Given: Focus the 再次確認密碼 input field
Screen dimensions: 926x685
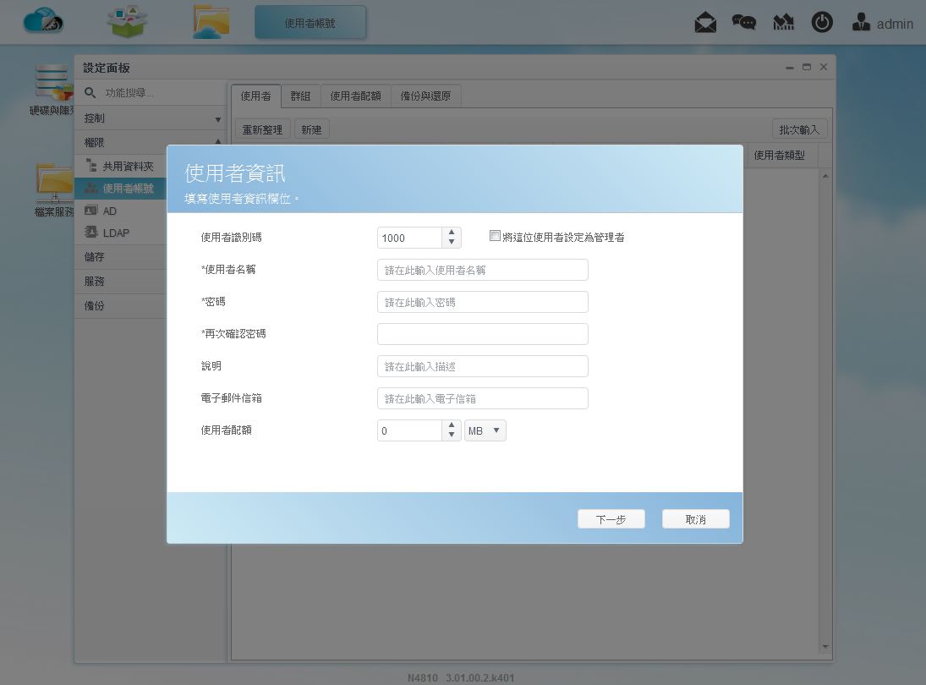Looking at the screenshot, I should [483, 334].
